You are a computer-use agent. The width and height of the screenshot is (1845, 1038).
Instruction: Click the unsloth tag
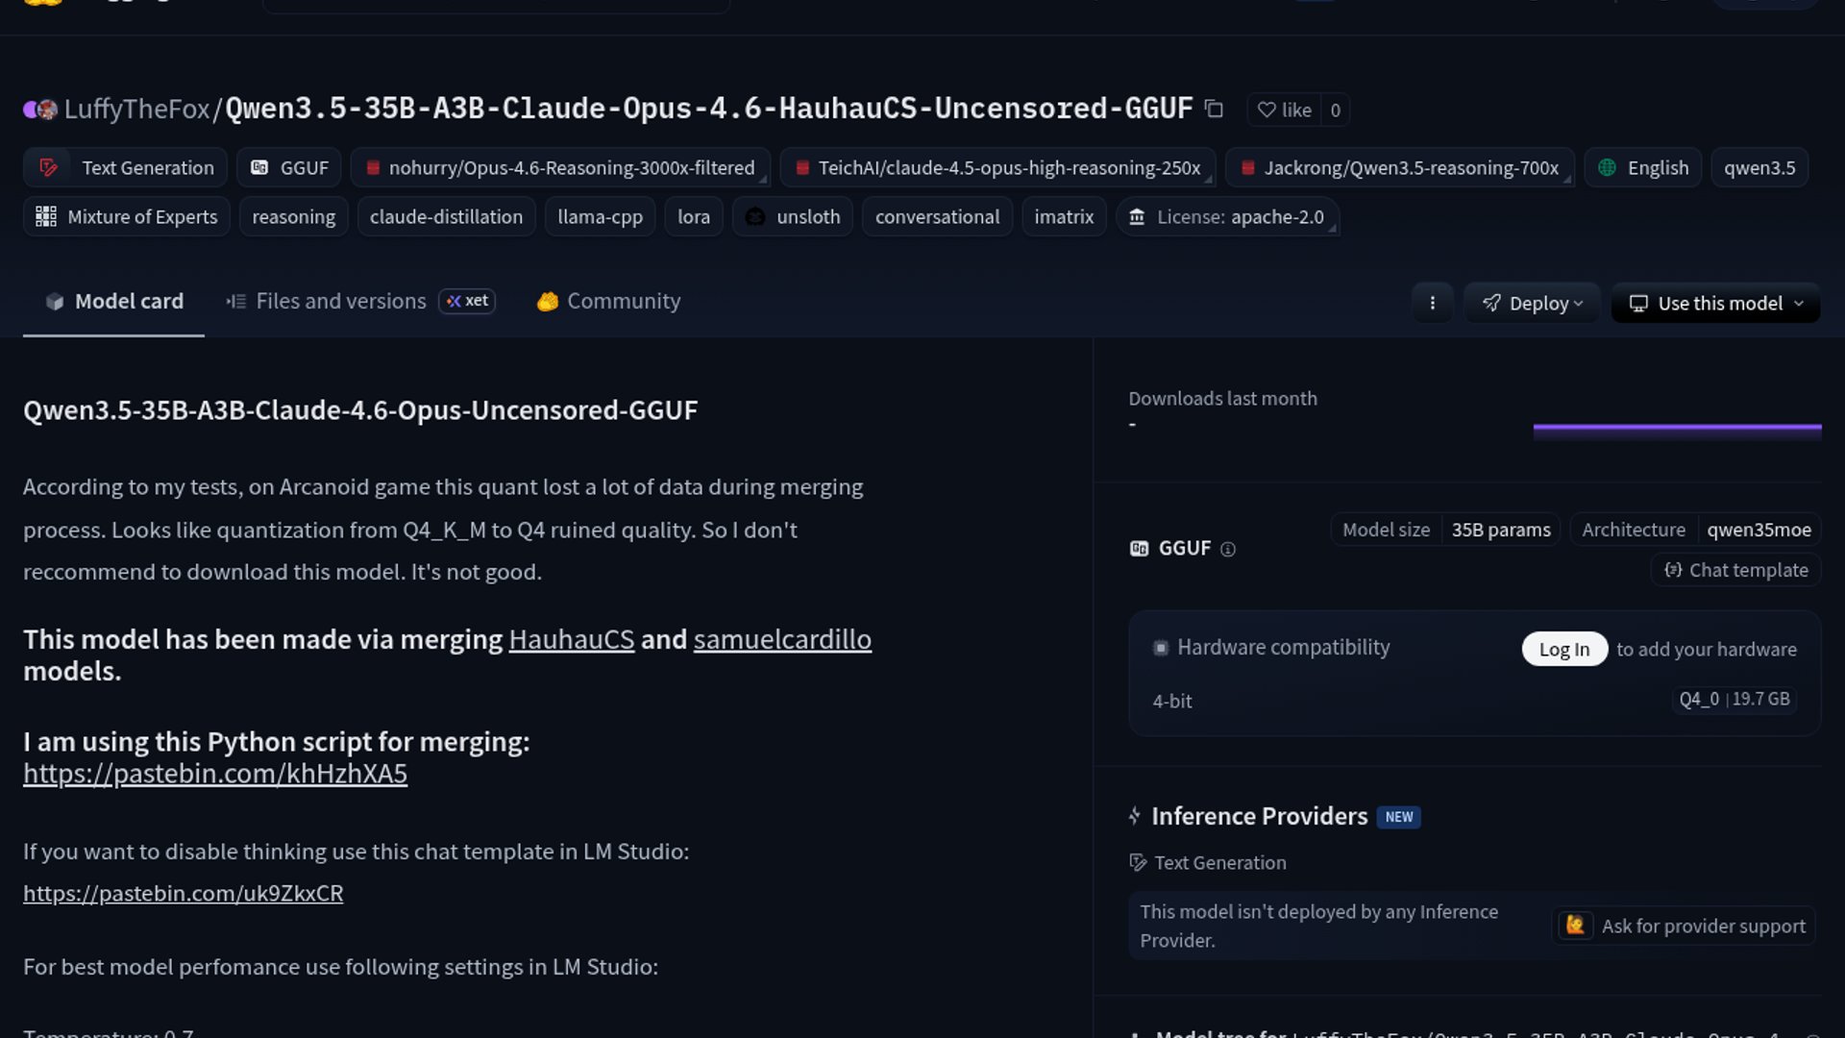click(x=793, y=217)
